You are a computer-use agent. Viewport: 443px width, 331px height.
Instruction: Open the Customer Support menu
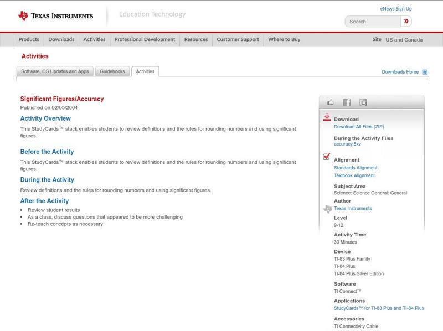pos(238,39)
